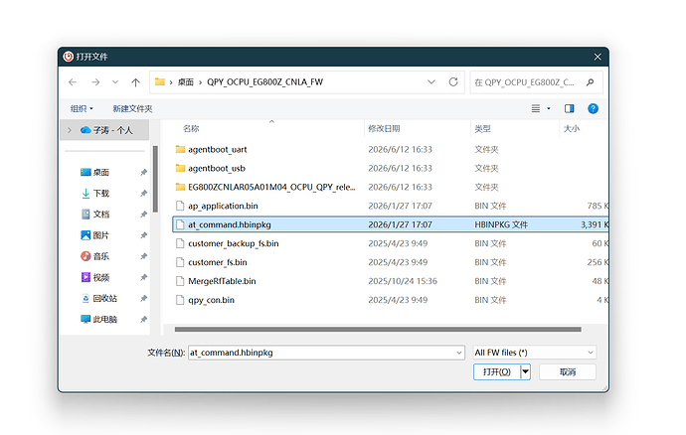Click the pin icon next to 文档

click(143, 215)
